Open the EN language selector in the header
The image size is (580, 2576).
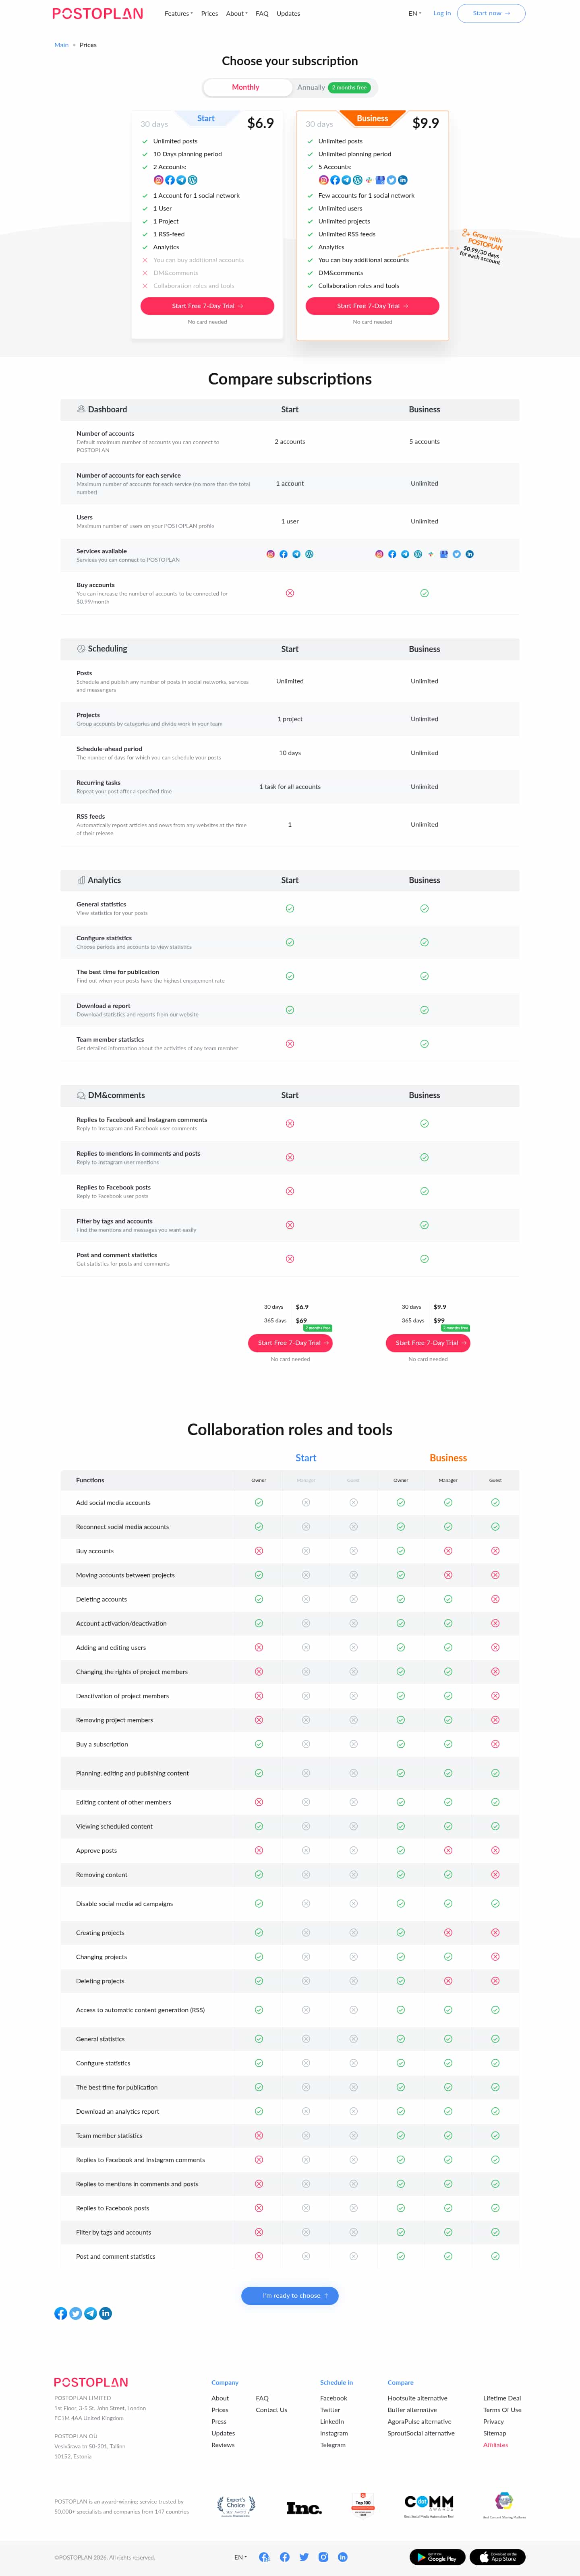click(414, 14)
